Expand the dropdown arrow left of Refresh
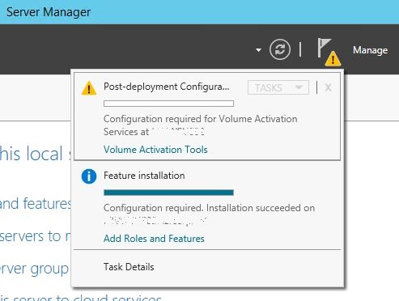The height and width of the screenshot is (301, 399). click(258, 50)
